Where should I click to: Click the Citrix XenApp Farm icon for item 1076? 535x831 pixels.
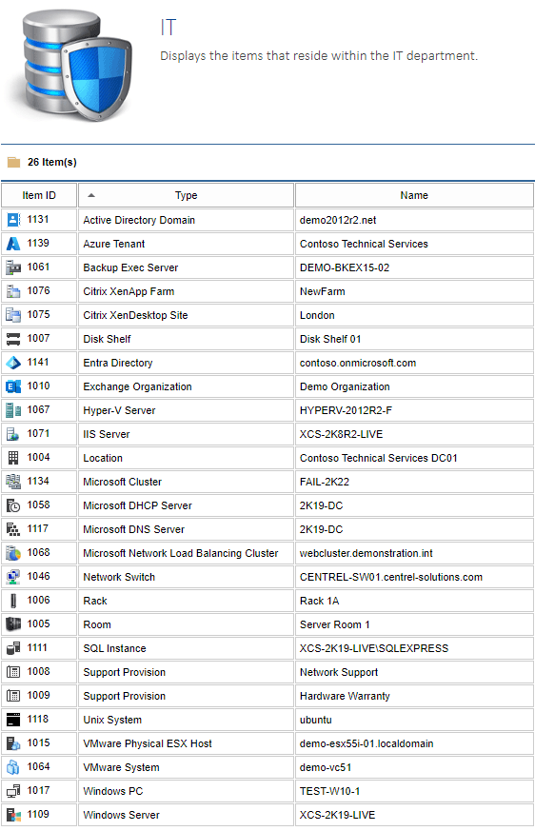click(x=13, y=291)
